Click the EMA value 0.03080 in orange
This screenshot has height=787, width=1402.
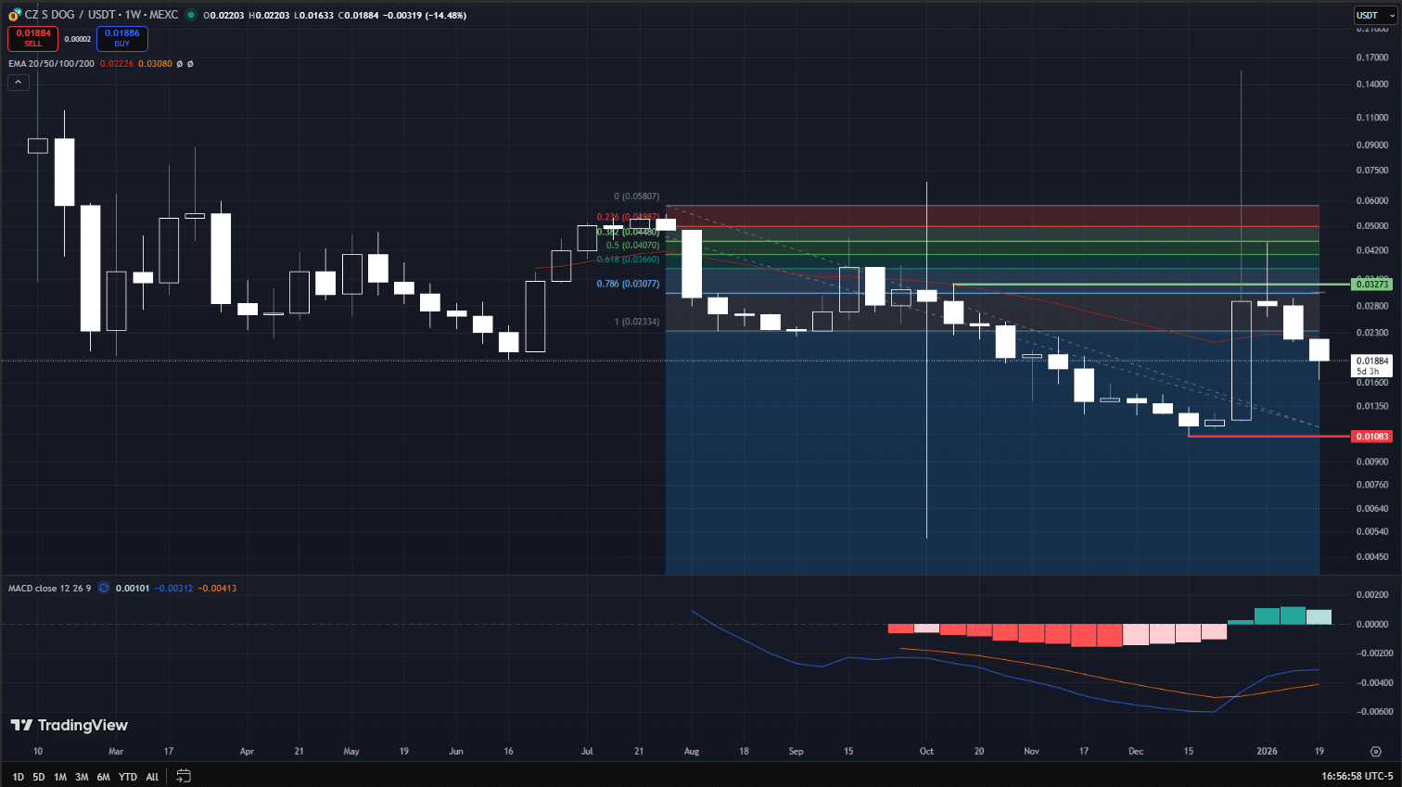coord(155,64)
